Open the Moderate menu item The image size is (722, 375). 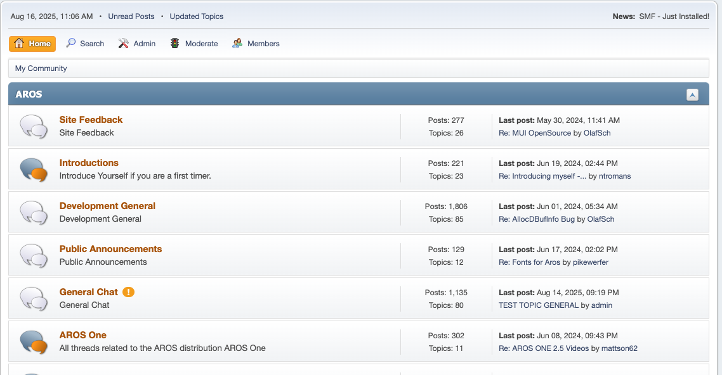coord(194,44)
